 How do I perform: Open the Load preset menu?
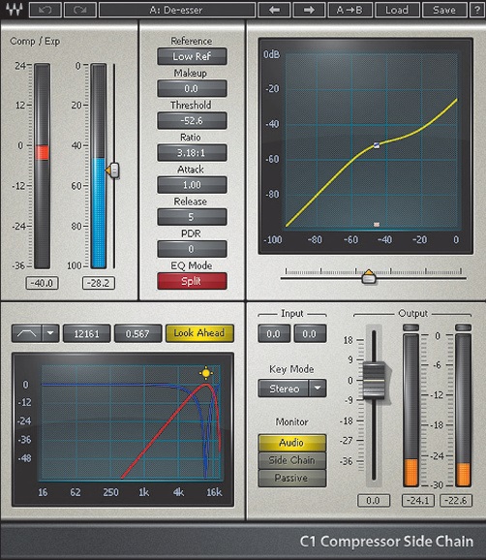pos(397,10)
